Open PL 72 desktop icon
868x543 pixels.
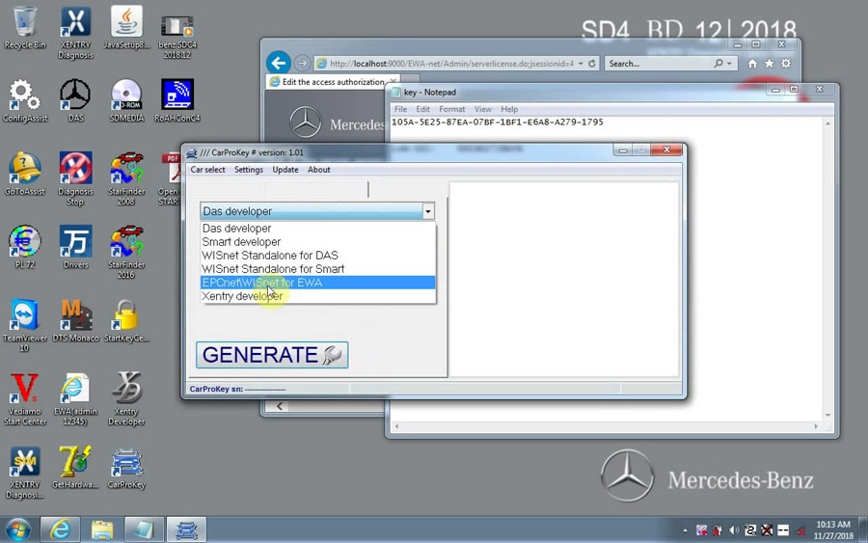(x=25, y=247)
